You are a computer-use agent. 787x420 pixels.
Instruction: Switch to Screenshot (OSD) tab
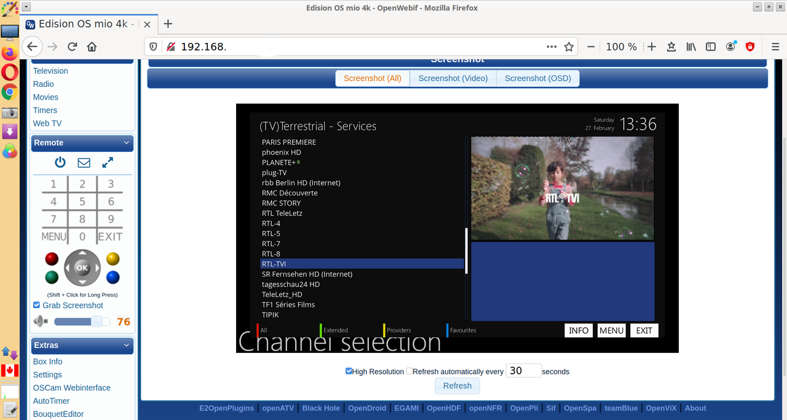click(x=538, y=78)
